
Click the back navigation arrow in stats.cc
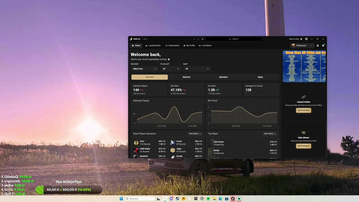(194, 39)
